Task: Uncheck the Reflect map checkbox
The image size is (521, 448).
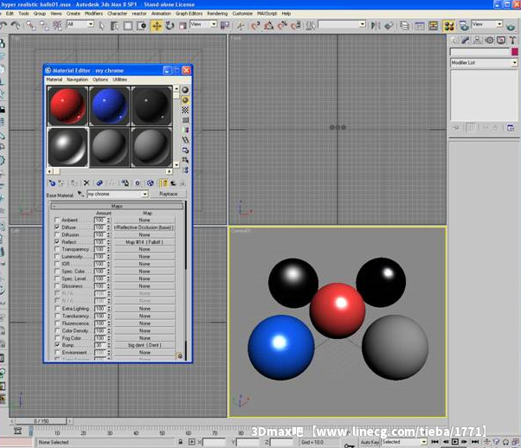Action: coord(57,242)
